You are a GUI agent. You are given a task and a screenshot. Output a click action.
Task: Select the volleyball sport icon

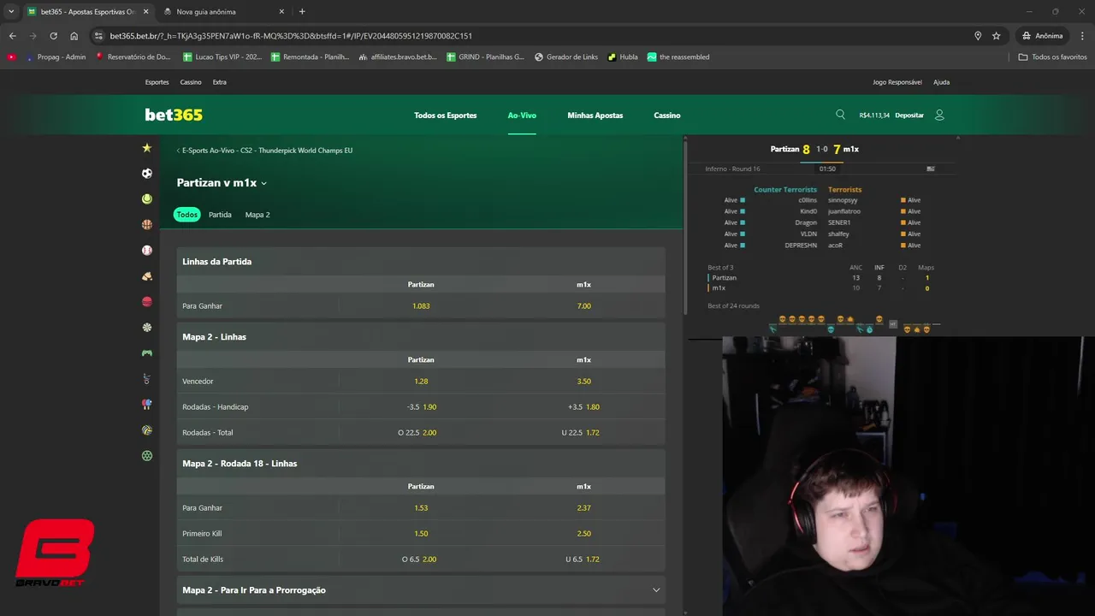tap(147, 429)
